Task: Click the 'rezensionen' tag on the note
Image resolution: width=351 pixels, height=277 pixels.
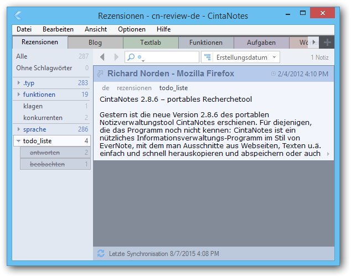Action: [x=134, y=88]
